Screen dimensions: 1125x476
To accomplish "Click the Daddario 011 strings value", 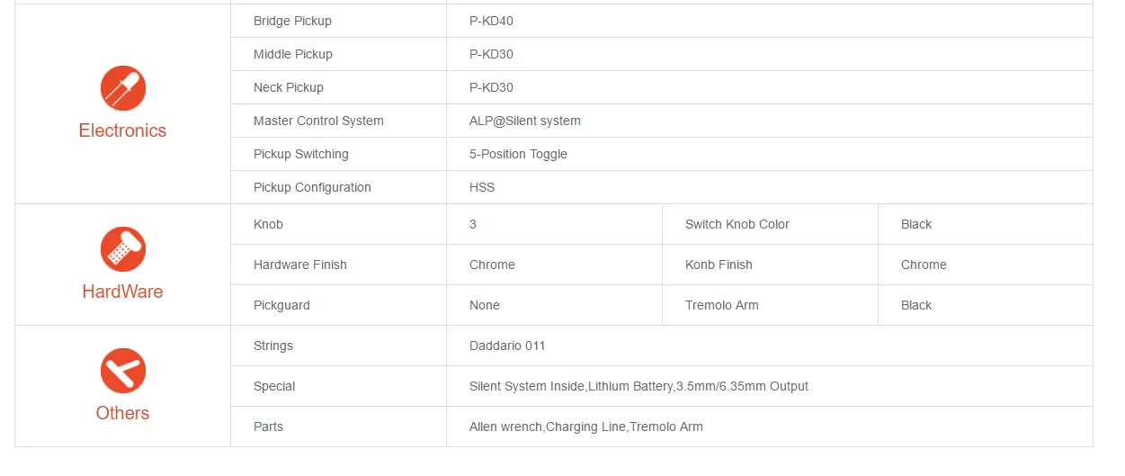I will [x=507, y=346].
